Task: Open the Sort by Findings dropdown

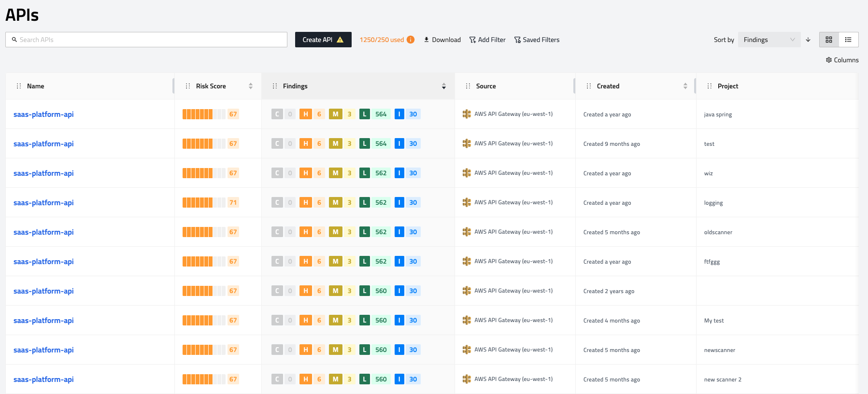Action: [768, 40]
